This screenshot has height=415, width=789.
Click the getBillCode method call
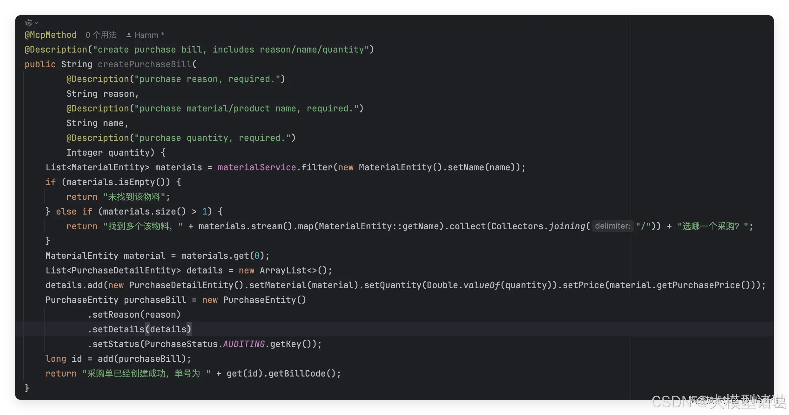[x=297, y=373]
